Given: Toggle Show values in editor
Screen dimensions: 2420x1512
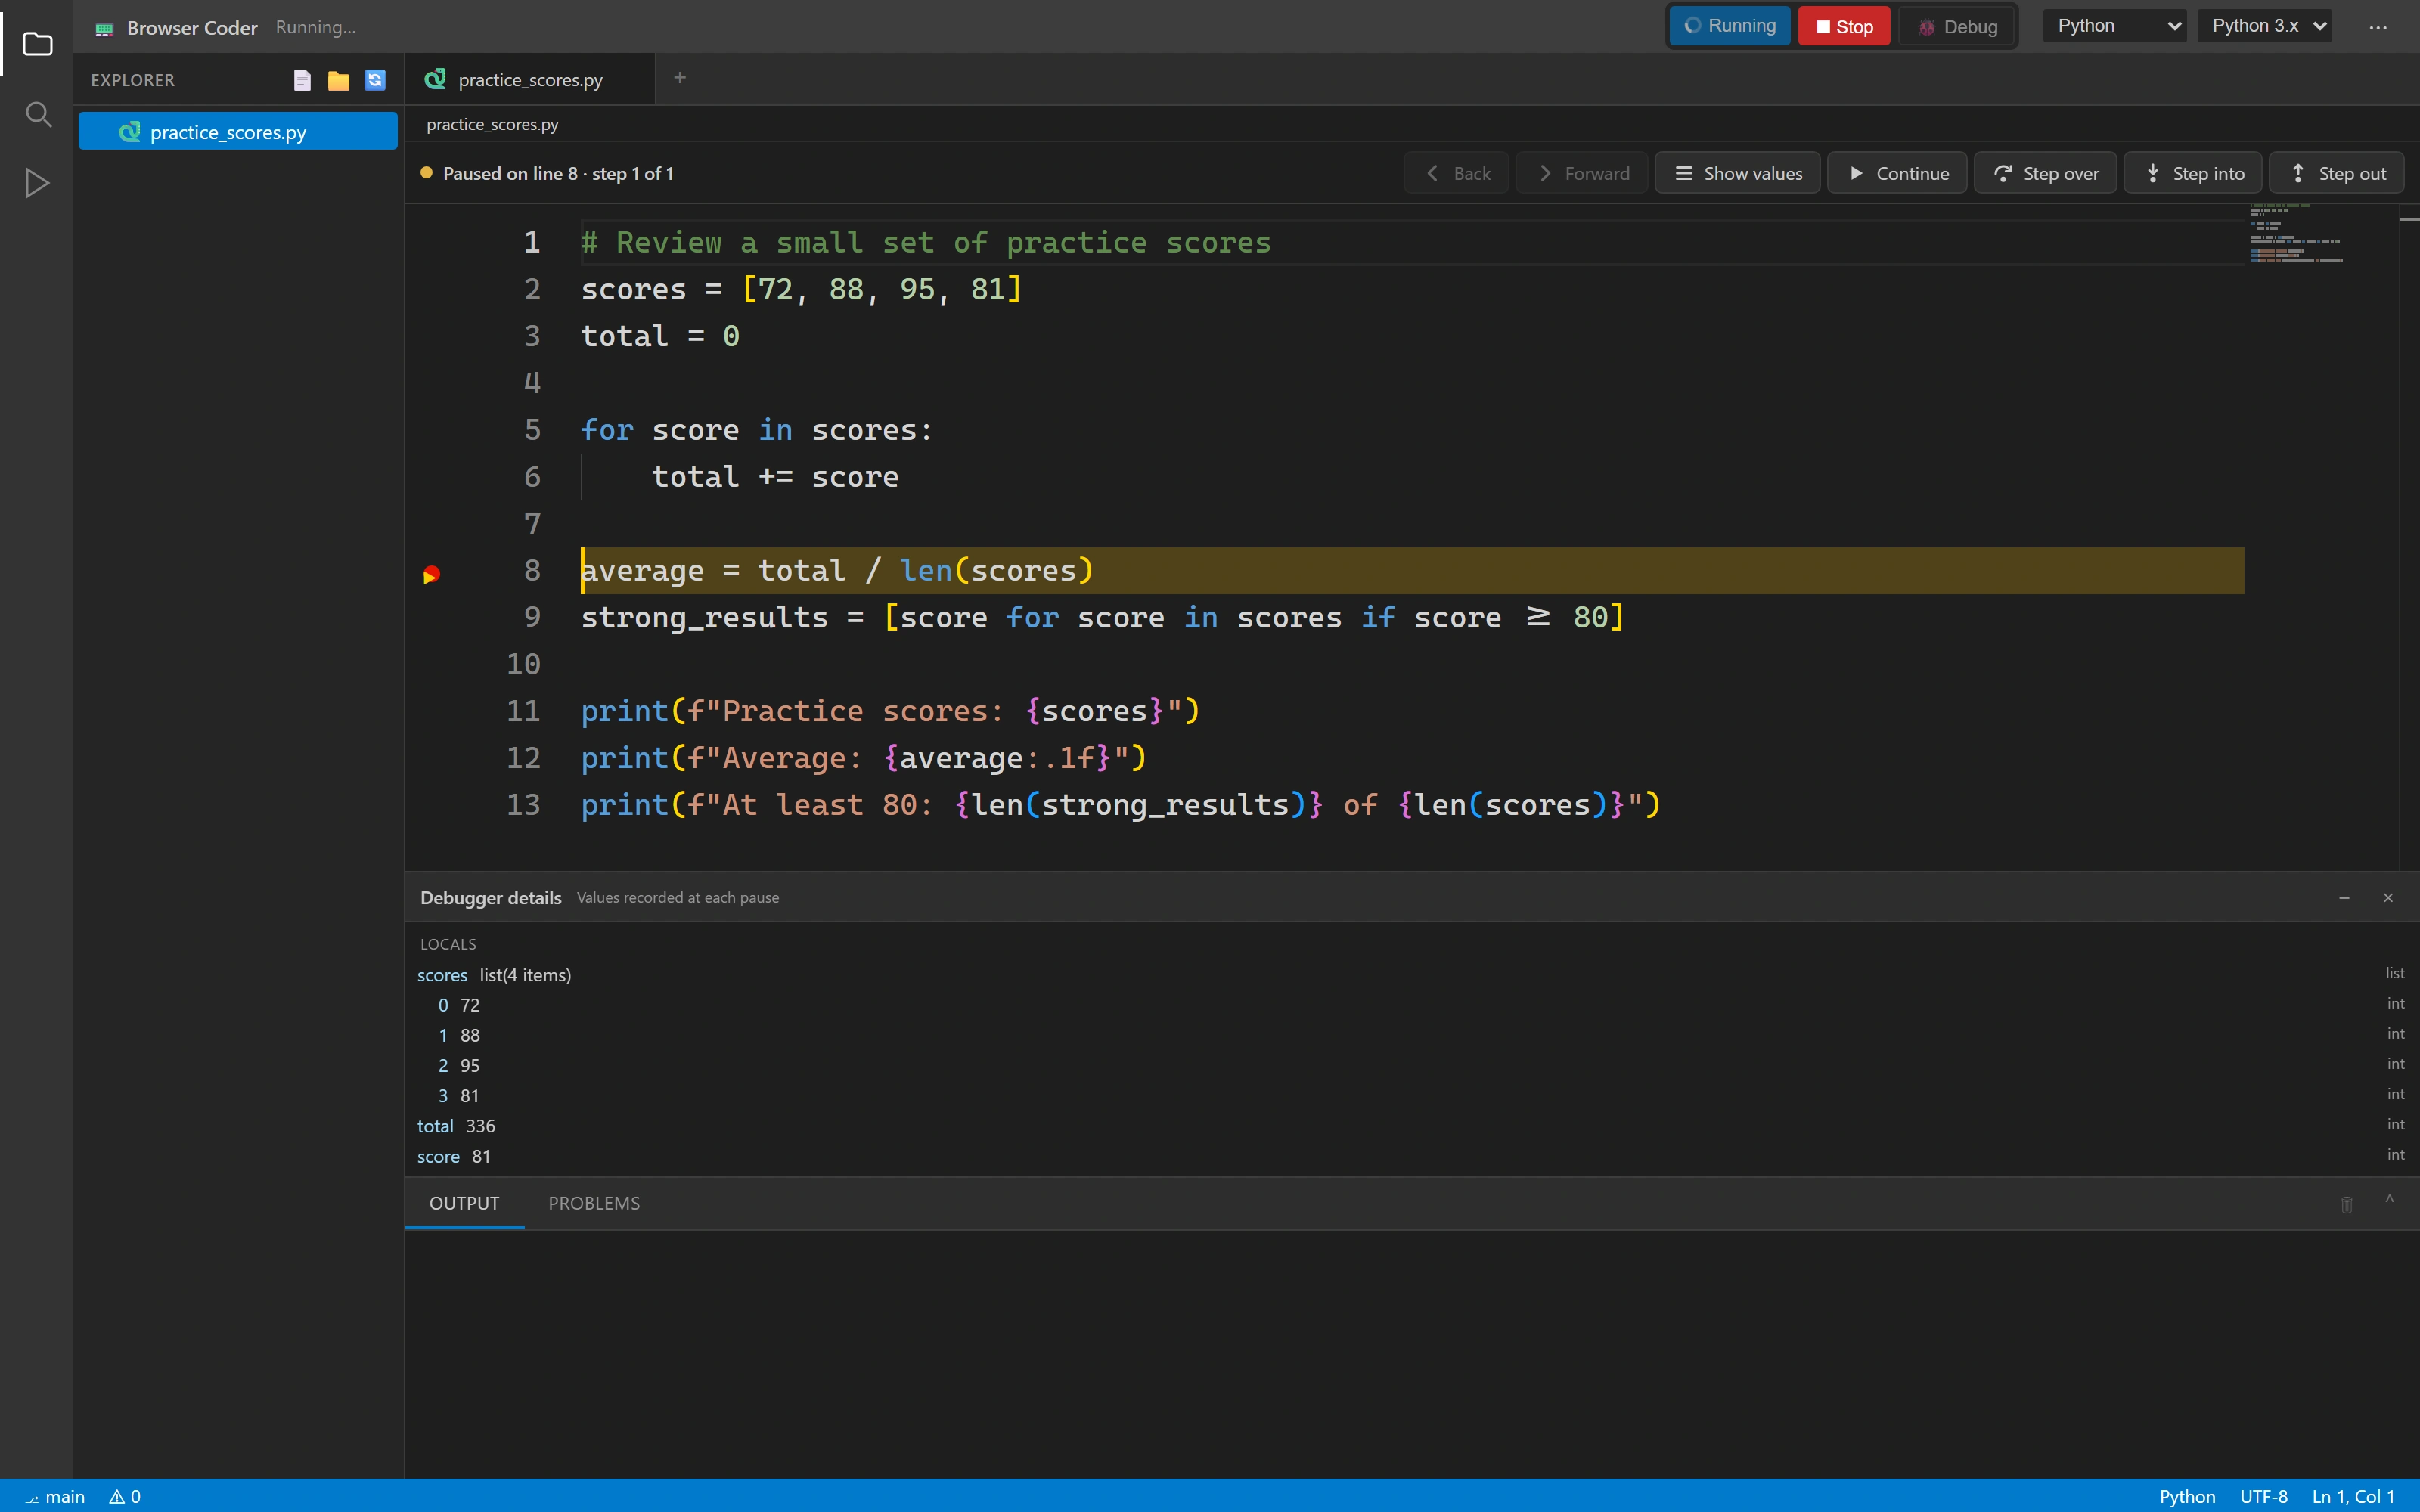Looking at the screenshot, I should point(1737,173).
